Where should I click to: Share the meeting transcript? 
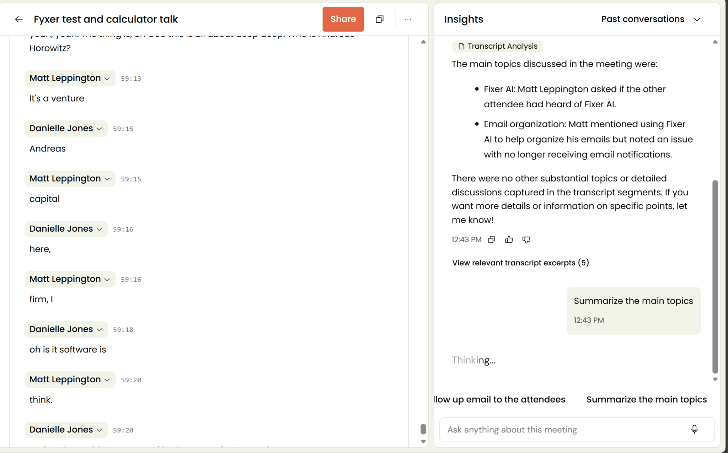click(x=343, y=19)
